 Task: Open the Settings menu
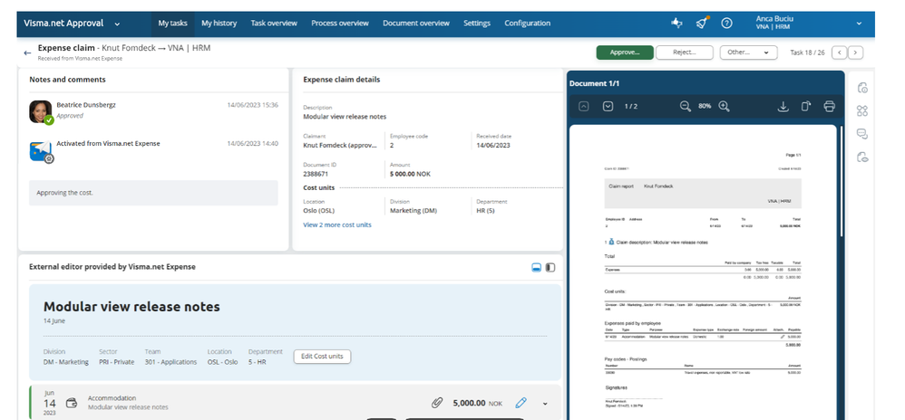[477, 23]
